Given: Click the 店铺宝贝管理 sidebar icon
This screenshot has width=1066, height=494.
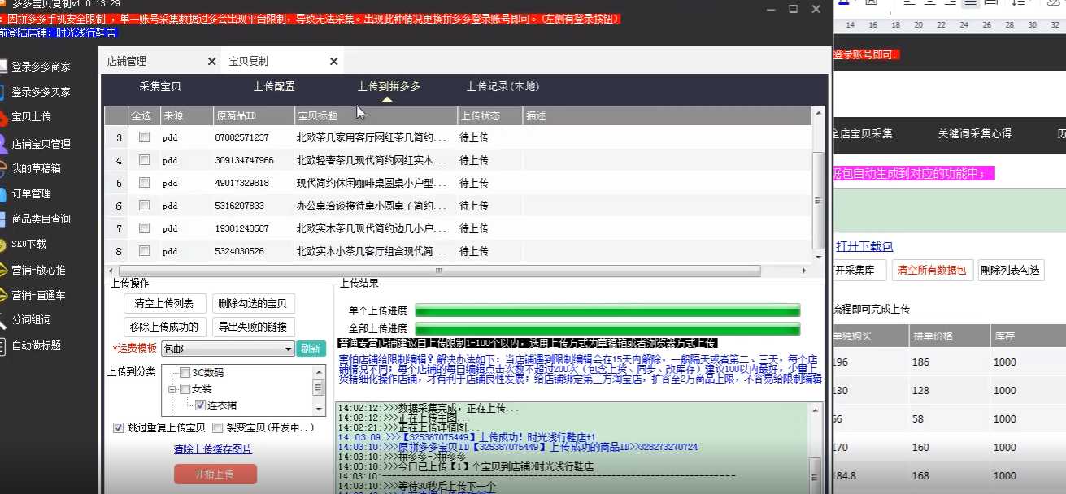Looking at the screenshot, I should tap(2, 144).
